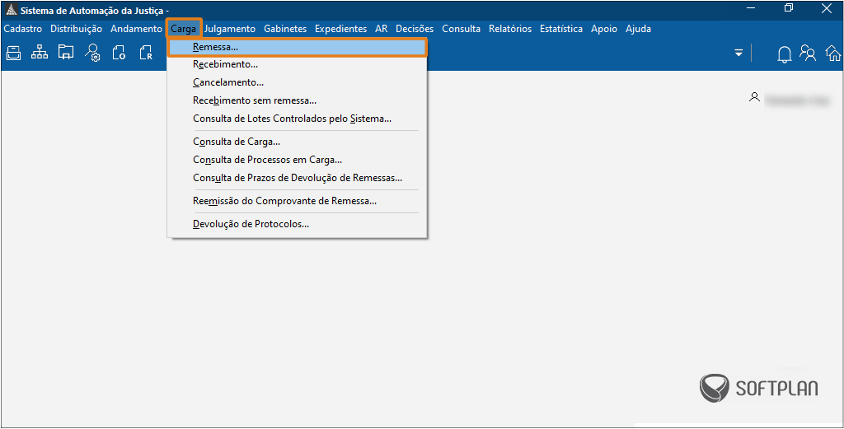844x429 pixels.
Task: Choose Consulta de Prazos de Devolução de Remessas...
Action: pyautogui.click(x=297, y=178)
